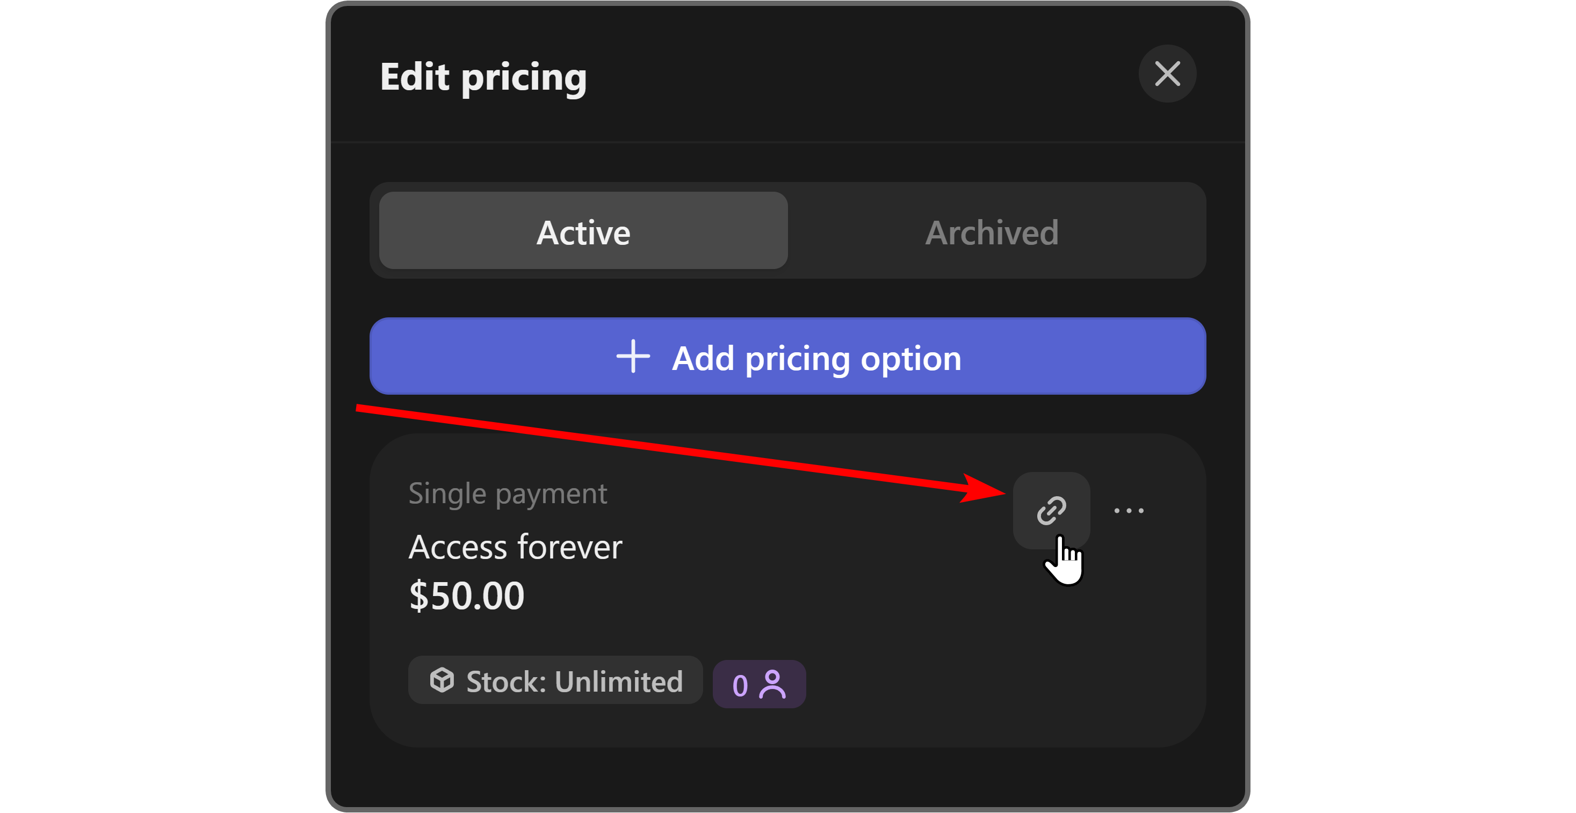Switch to the Archived tab
The height and width of the screenshot is (813, 1576).
click(992, 232)
